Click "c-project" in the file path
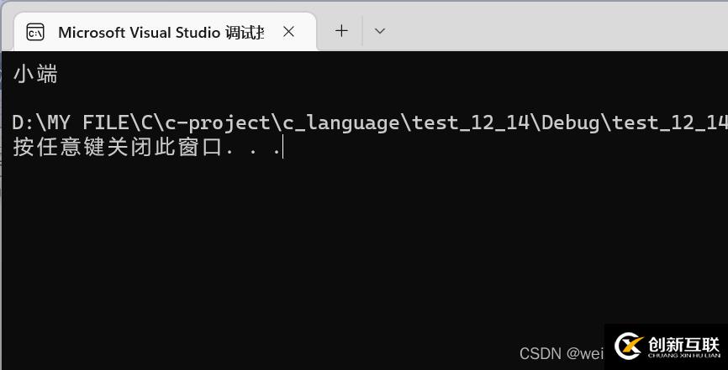Screen dimensions: 728x370 (217, 123)
